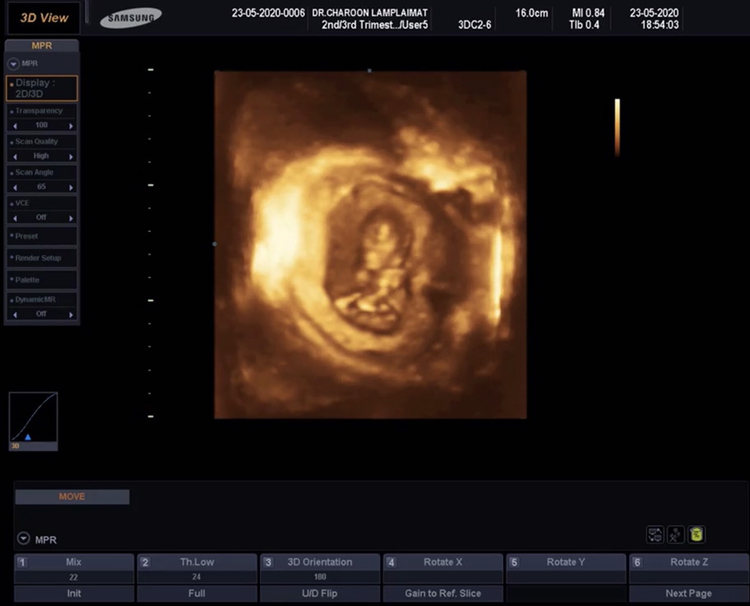Select the Display 2D/3D option

tap(42, 88)
